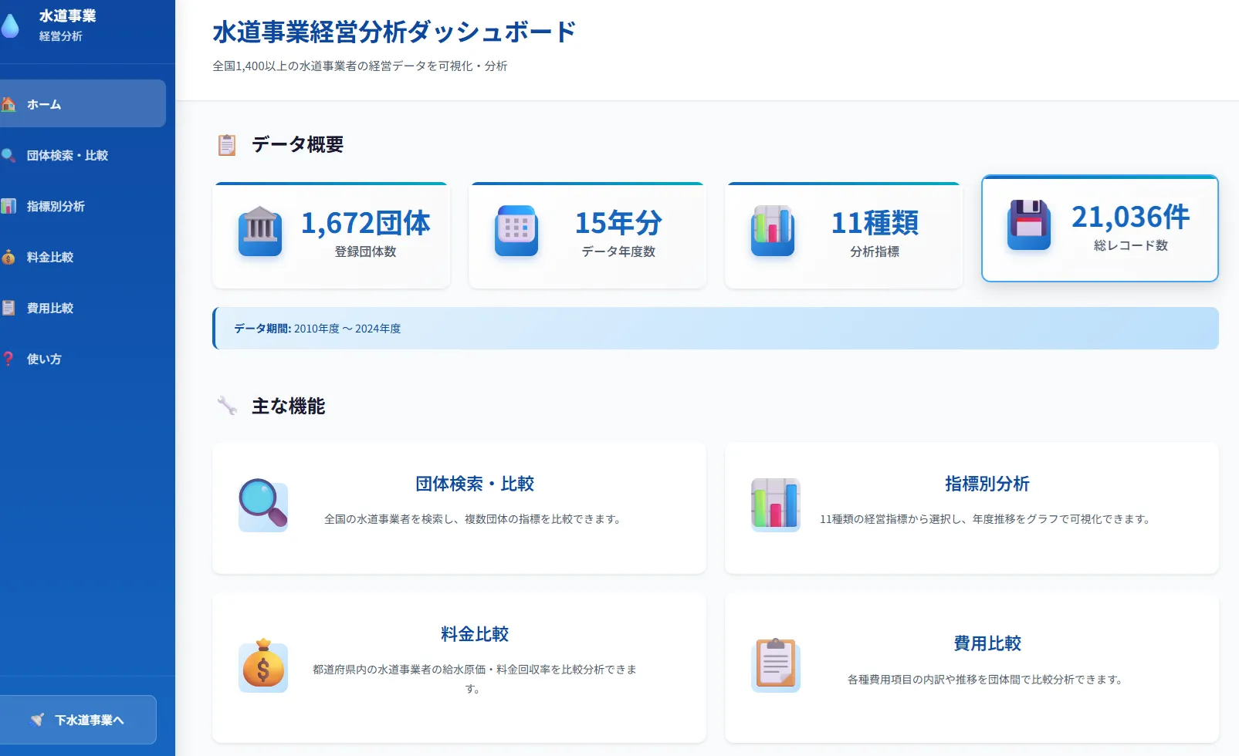Click the floppy disk icon on 総レコード数 card
The height and width of the screenshot is (756, 1239).
[x=1029, y=224]
